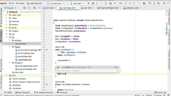171x96 pixels.
Task: Open the completion popup more-options dots
Action: pyautogui.click(x=118, y=71)
